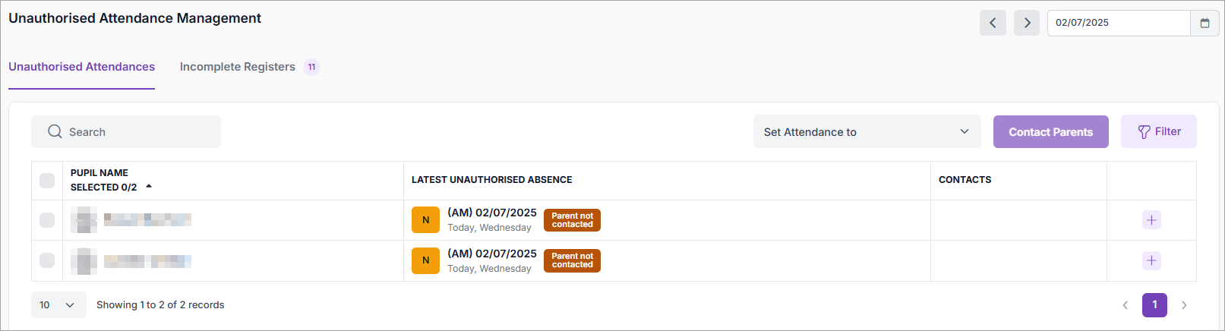Expand the rows-per-page dropdown showing 10

point(58,305)
